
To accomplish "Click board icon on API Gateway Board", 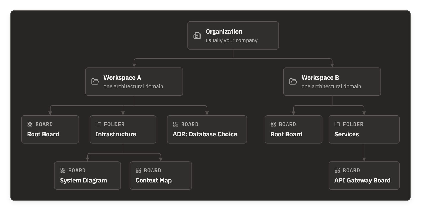I will [337, 170].
